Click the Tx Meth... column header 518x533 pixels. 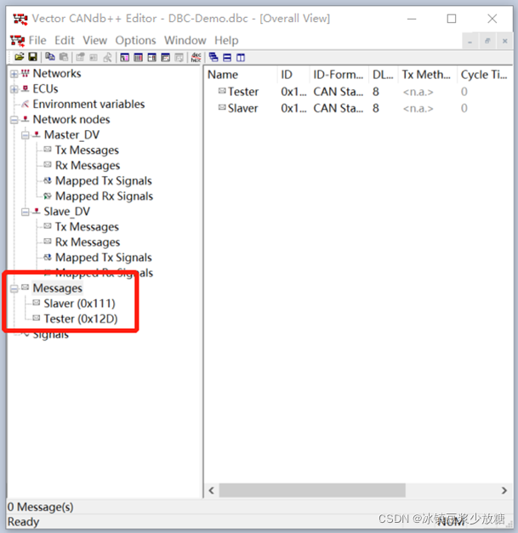click(x=426, y=75)
